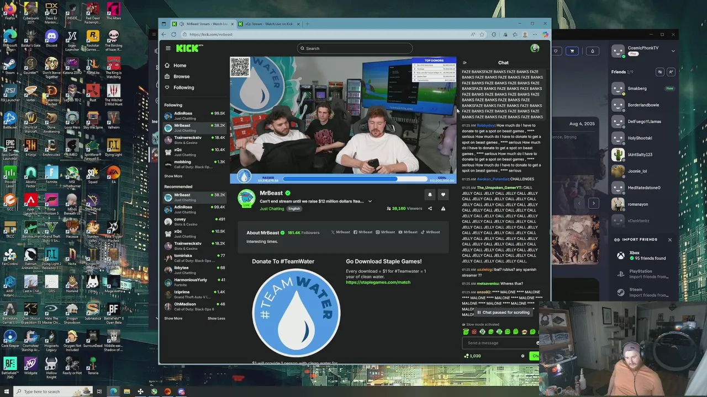Report stream using warning triangle icon
Screen dimensions: 707x397
[443, 208]
